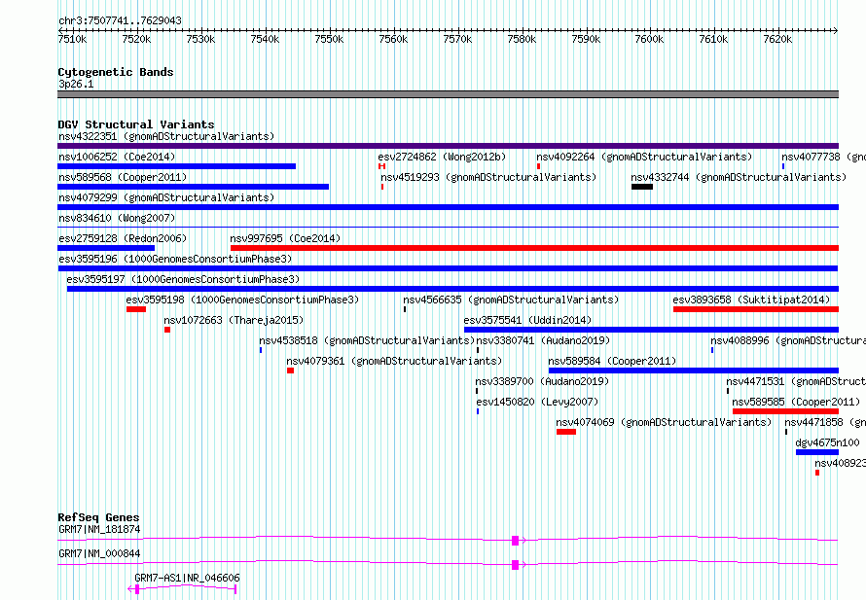Open nsv4092264 gnomAD variant label
866x600 pixels.
[x=644, y=157]
